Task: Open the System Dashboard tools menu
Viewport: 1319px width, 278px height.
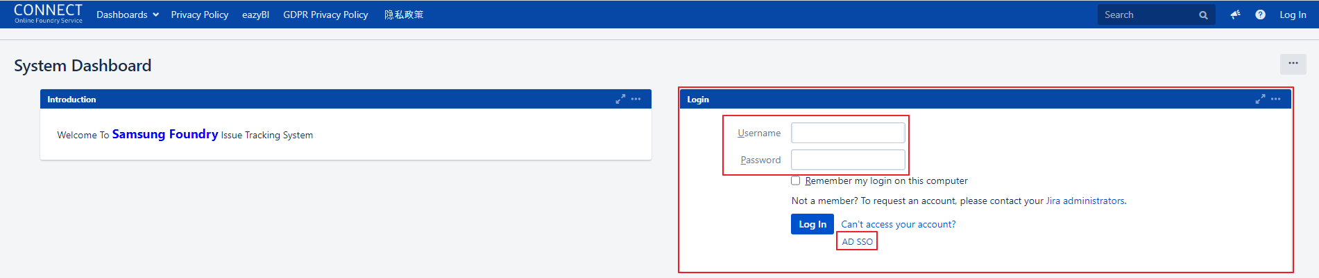Action: (1293, 64)
